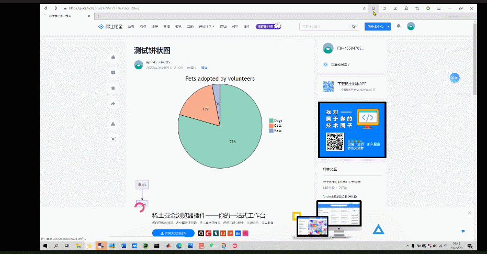Expand the 开放社区 dropdown in navigation

coord(207,27)
